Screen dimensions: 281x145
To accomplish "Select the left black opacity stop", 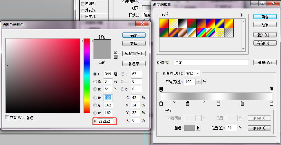I will [x=161, y=89].
